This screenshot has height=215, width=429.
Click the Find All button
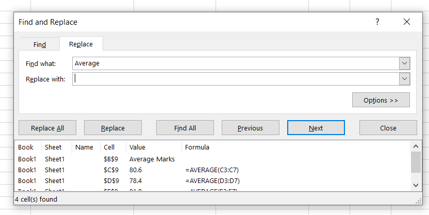pyautogui.click(x=185, y=128)
